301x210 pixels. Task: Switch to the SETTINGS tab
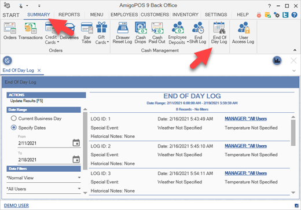coord(216,14)
